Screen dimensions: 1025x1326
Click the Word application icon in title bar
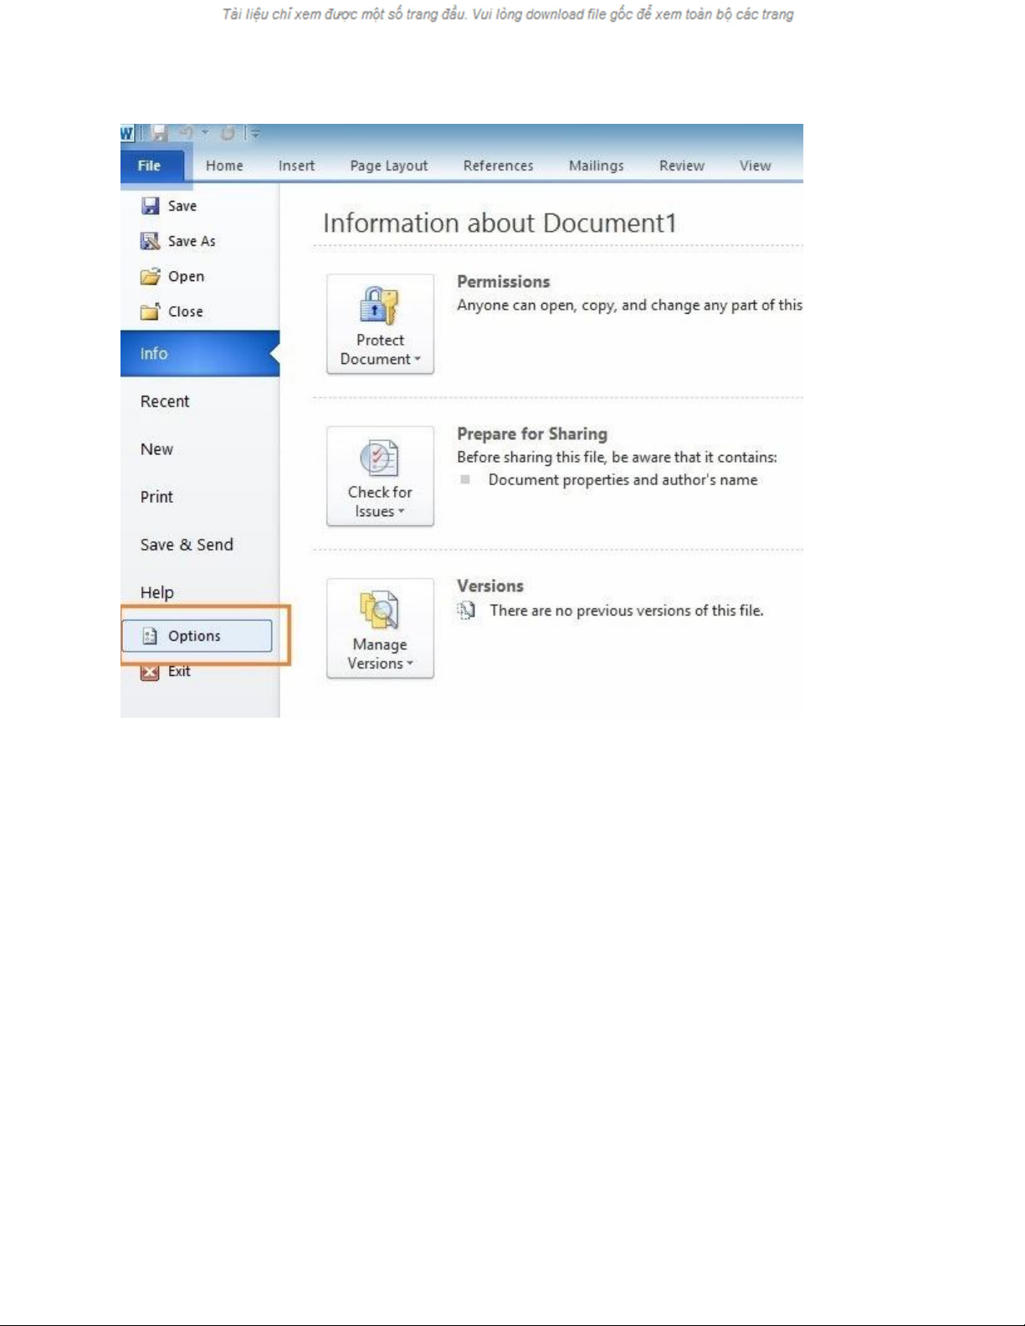point(127,133)
